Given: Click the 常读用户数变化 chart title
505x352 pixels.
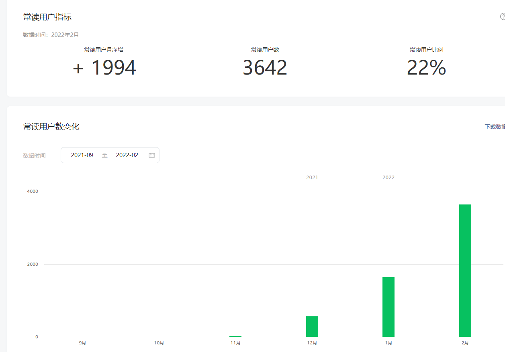Looking at the screenshot, I should [51, 127].
